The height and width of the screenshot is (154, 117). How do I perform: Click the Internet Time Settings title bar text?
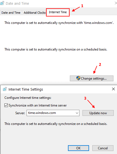click(x=26, y=89)
